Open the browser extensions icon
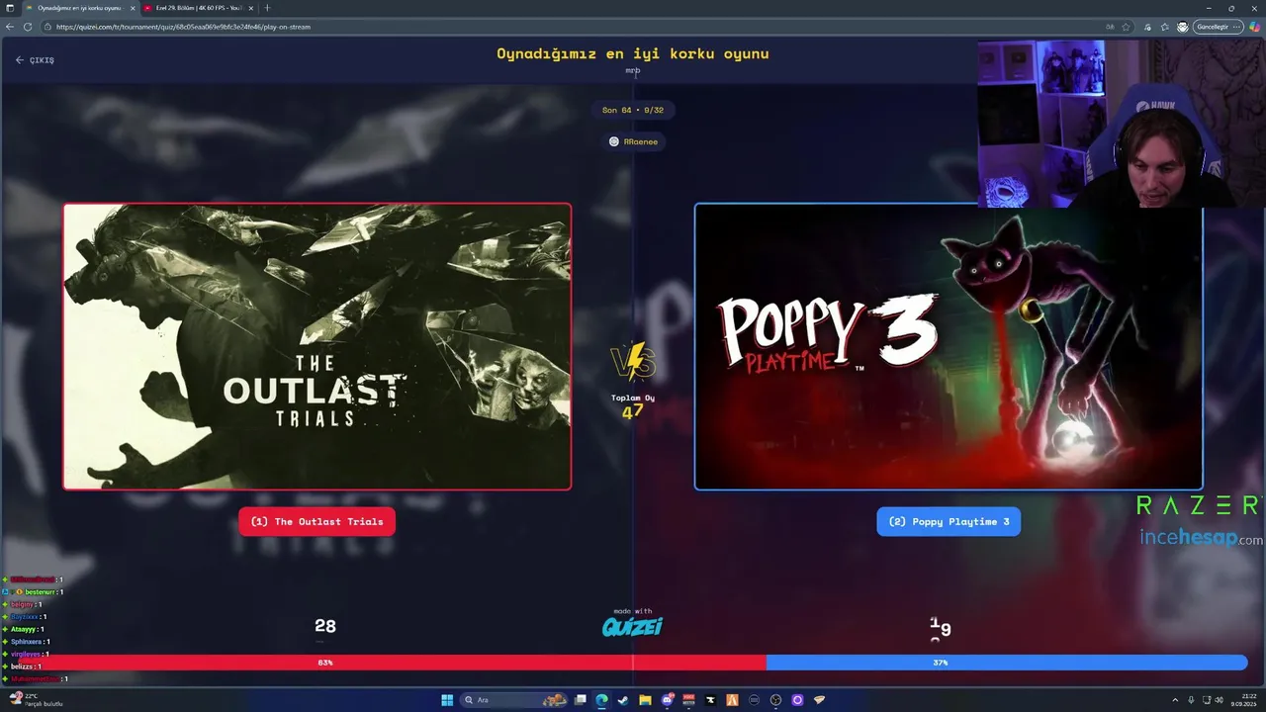 click(x=1147, y=27)
